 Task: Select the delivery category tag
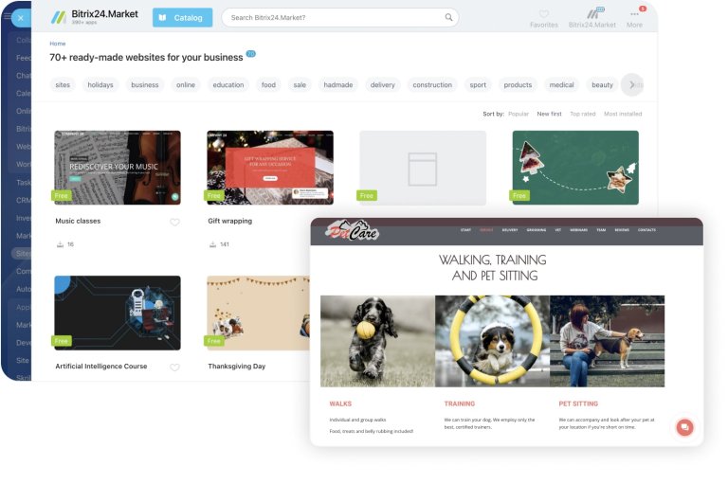(383, 84)
